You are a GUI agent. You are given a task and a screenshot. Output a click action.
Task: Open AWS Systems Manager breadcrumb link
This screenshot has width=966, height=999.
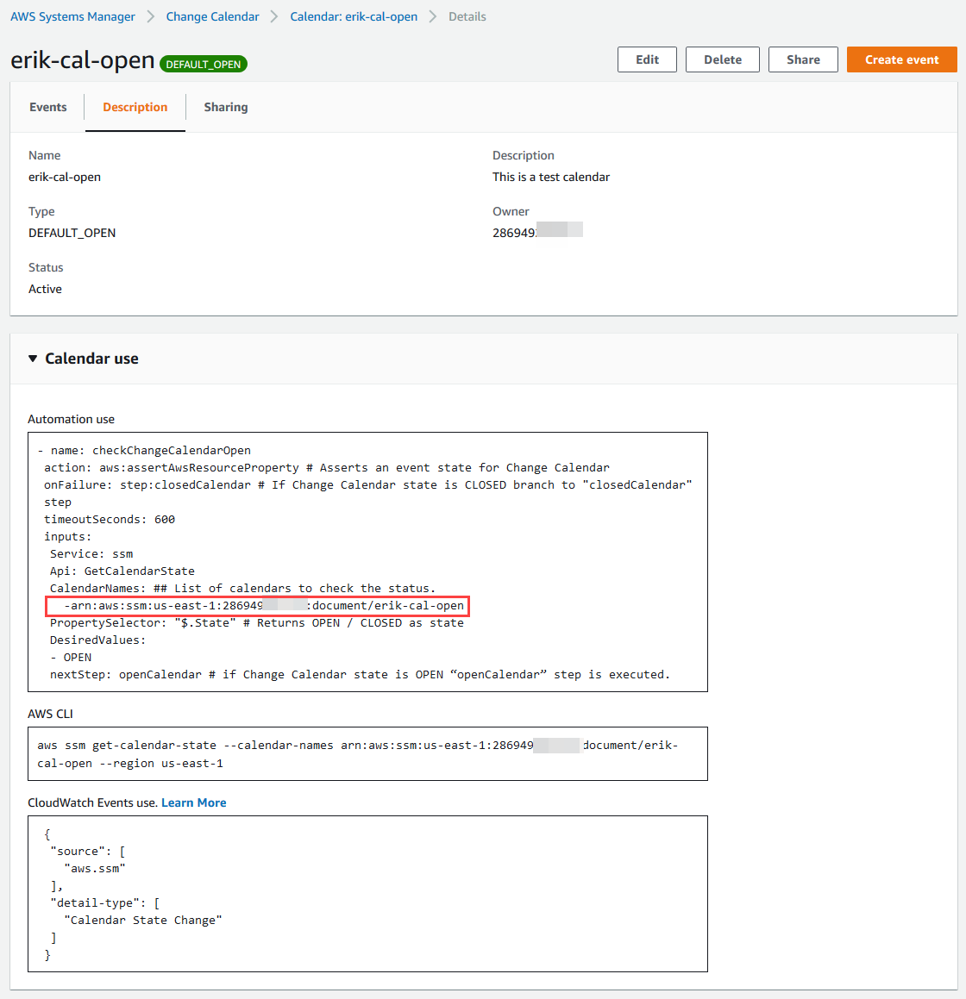click(x=72, y=16)
